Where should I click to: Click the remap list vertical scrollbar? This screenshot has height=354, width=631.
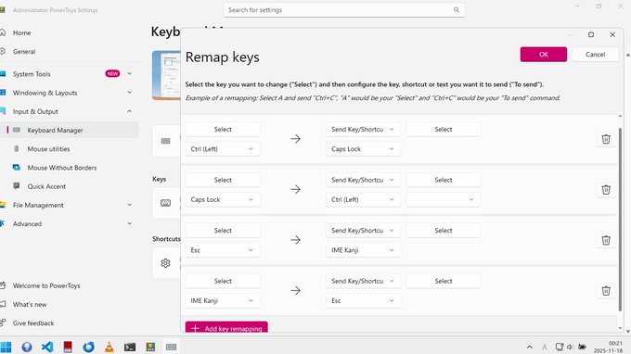pyautogui.click(x=620, y=219)
